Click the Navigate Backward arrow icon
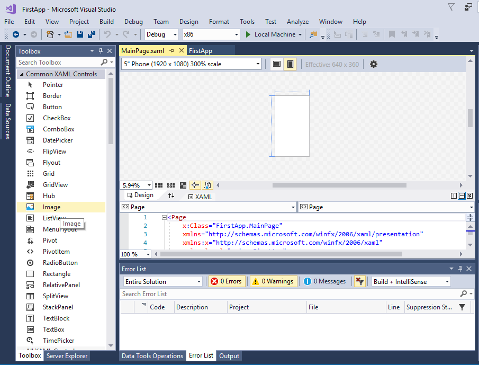Screen dimensions: 479x365 (x=15, y=34)
